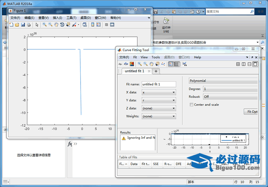Viewport: 268px width, 187px height.
Task: Open 编辑(E) menu in Figure 1
Action: [x=29, y=18]
